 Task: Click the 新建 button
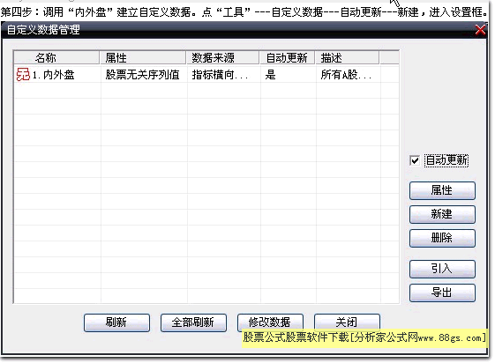click(442, 214)
